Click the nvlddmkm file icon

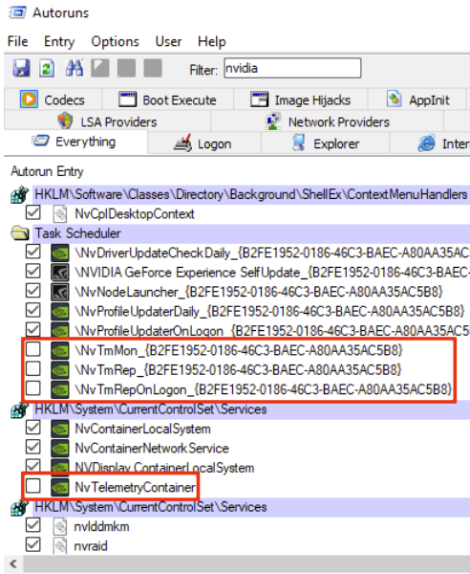pos(60,526)
